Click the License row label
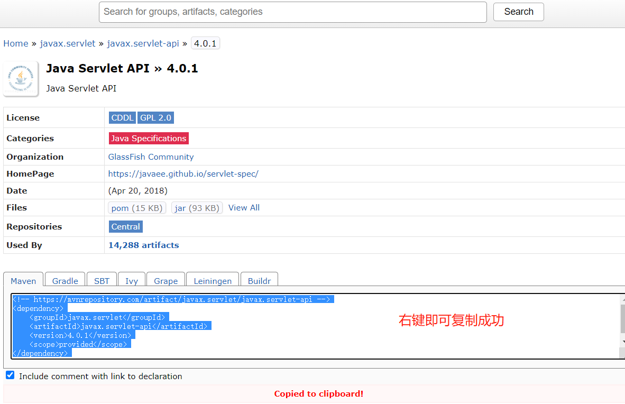The width and height of the screenshot is (625, 404). click(23, 117)
